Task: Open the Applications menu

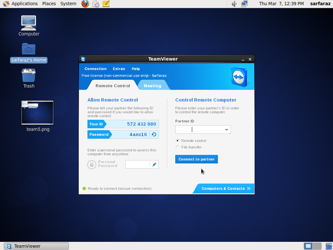Action: (x=25, y=4)
